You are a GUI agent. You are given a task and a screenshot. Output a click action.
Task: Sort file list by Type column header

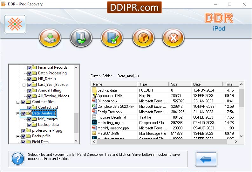153,84
